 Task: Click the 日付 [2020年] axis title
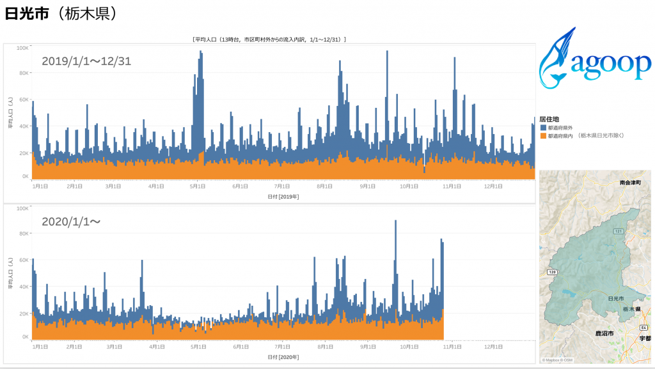(x=283, y=357)
